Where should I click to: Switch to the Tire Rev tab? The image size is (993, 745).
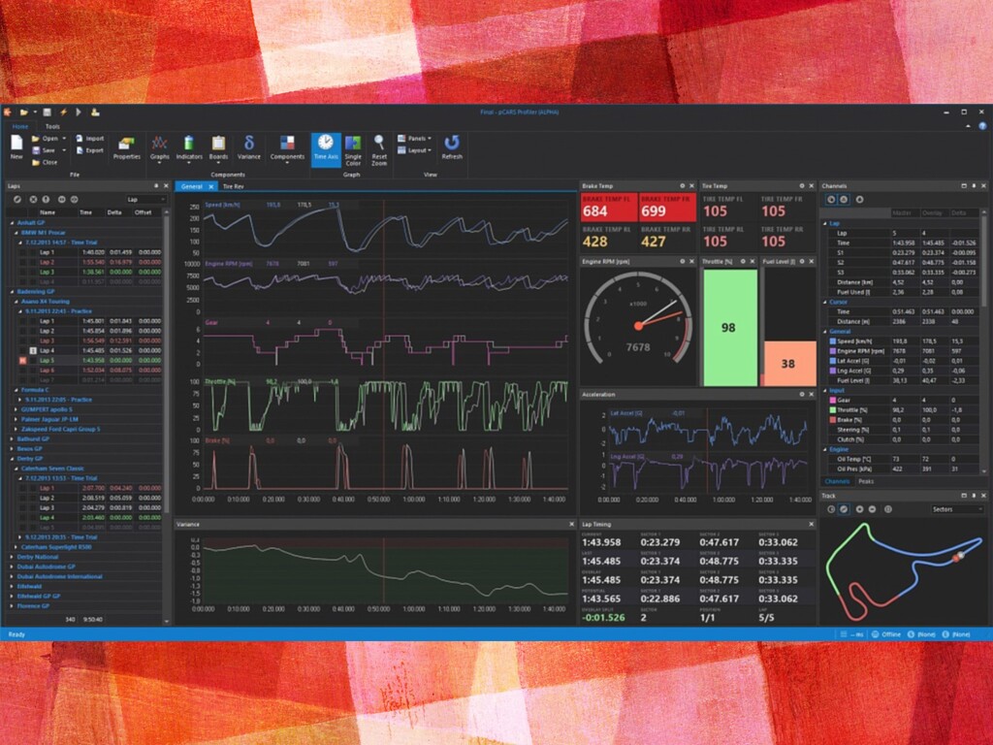coord(233,186)
